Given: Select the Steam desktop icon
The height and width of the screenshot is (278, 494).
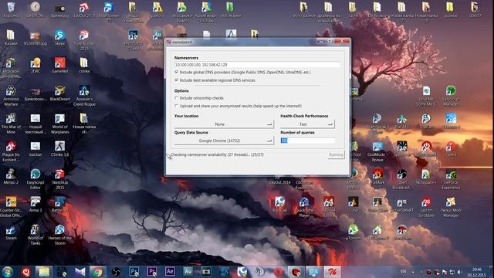Looking at the screenshot, I should (11, 232).
